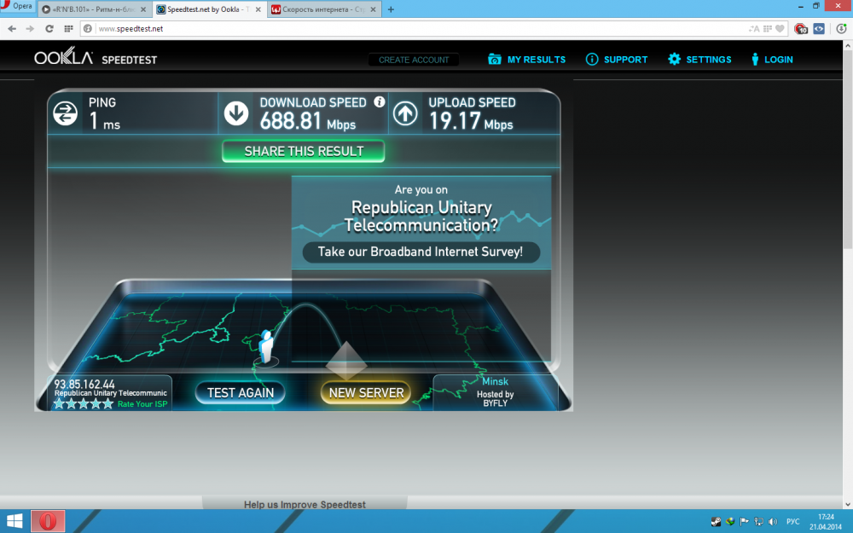Open MY RESULTS page
Image resolution: width=853 pixels, height=533 pixels.
point(537,60)
